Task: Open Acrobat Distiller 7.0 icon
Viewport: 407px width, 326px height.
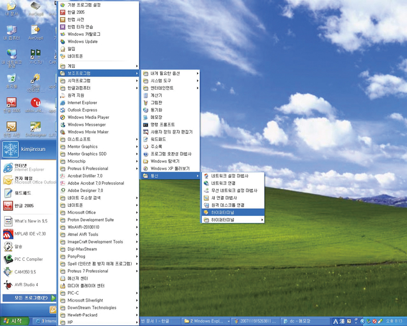Action: 63,176
